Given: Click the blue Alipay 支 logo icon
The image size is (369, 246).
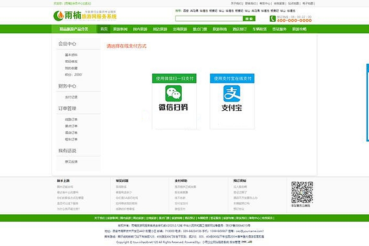Looking at the screenshot, I should click(x=232, y=93).
